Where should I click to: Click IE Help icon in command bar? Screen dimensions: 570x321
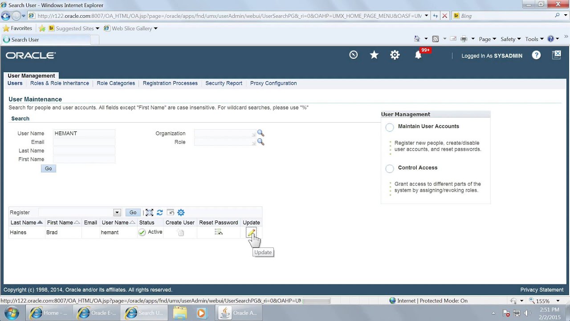[550, 39]
